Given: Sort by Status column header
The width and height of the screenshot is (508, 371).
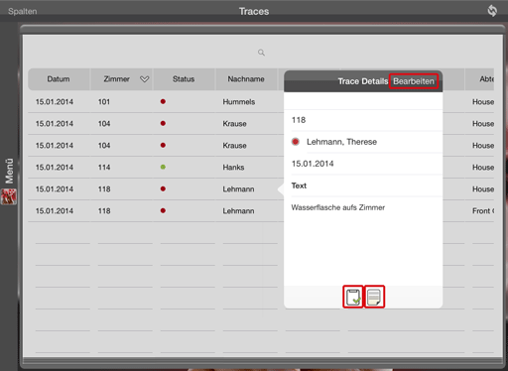Looking at the screenshot, I should coord(184,79).
